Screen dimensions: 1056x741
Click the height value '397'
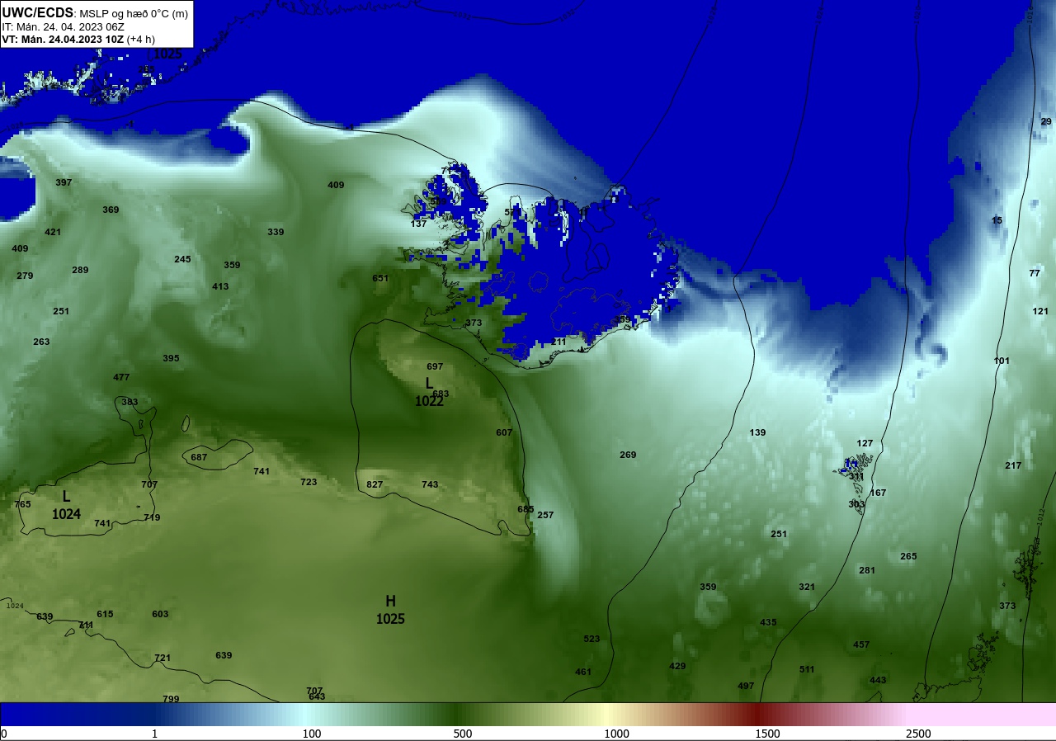point(64,182)
